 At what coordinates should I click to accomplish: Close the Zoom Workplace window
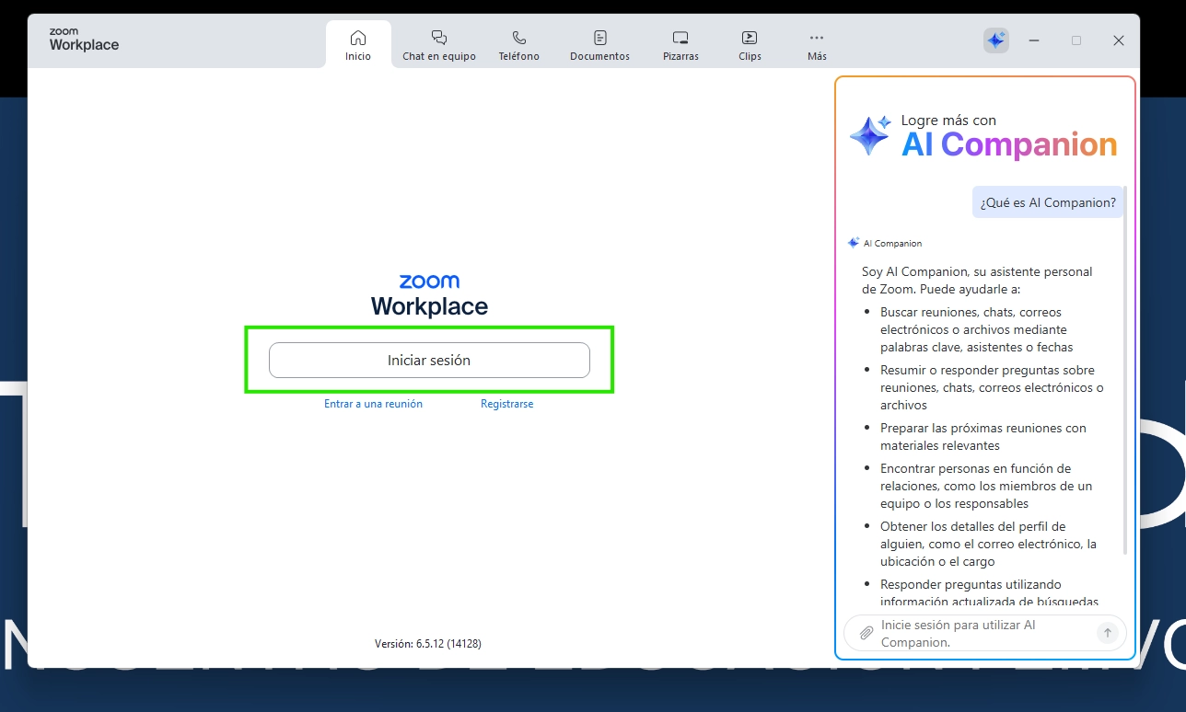click(1119, 40)
